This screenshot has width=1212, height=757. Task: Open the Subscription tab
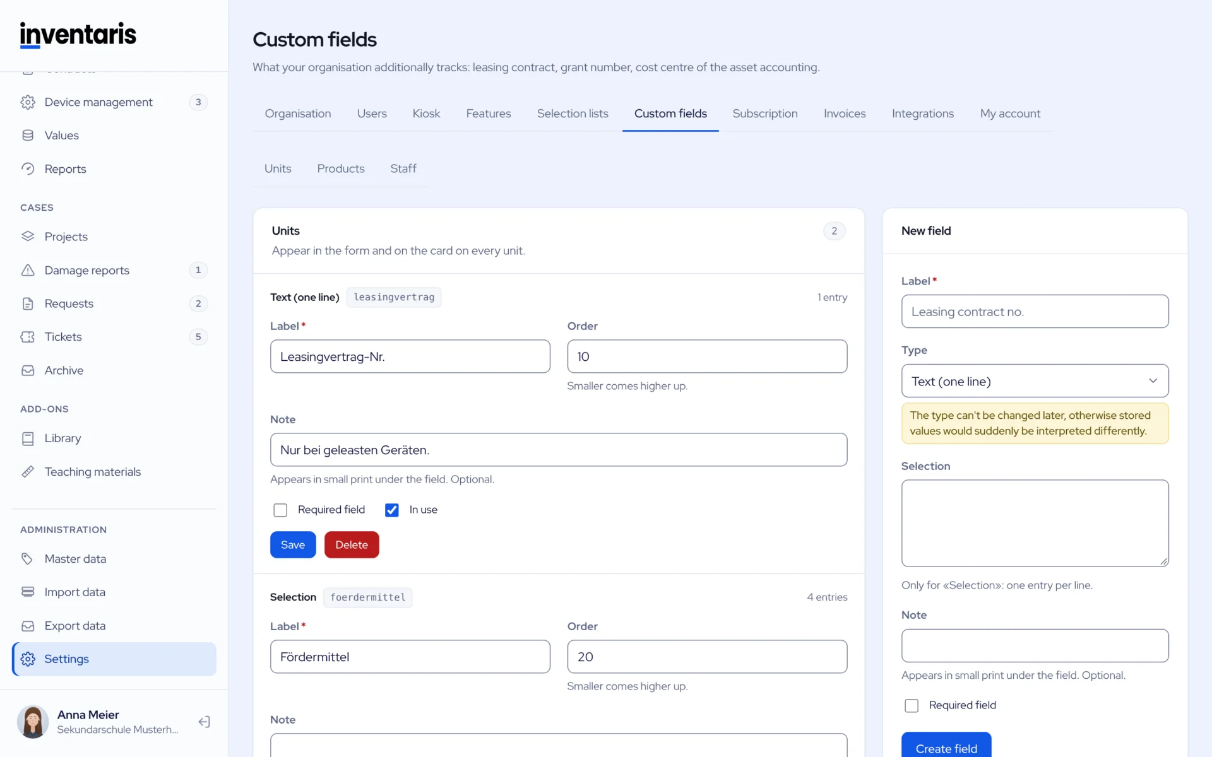[765, 114]
